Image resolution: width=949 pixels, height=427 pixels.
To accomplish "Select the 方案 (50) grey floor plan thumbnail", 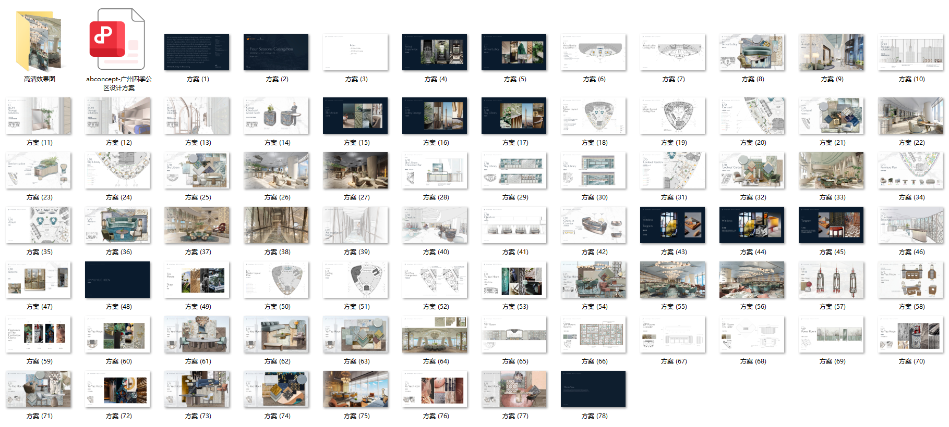I will (x=276, y=280).
